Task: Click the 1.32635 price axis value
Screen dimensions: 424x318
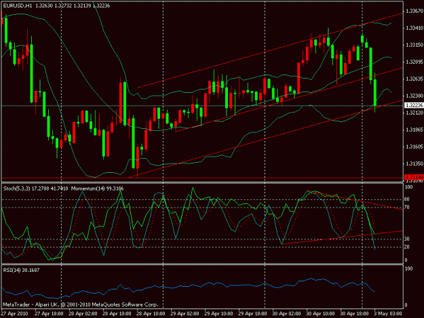Action: coord(415,79)
